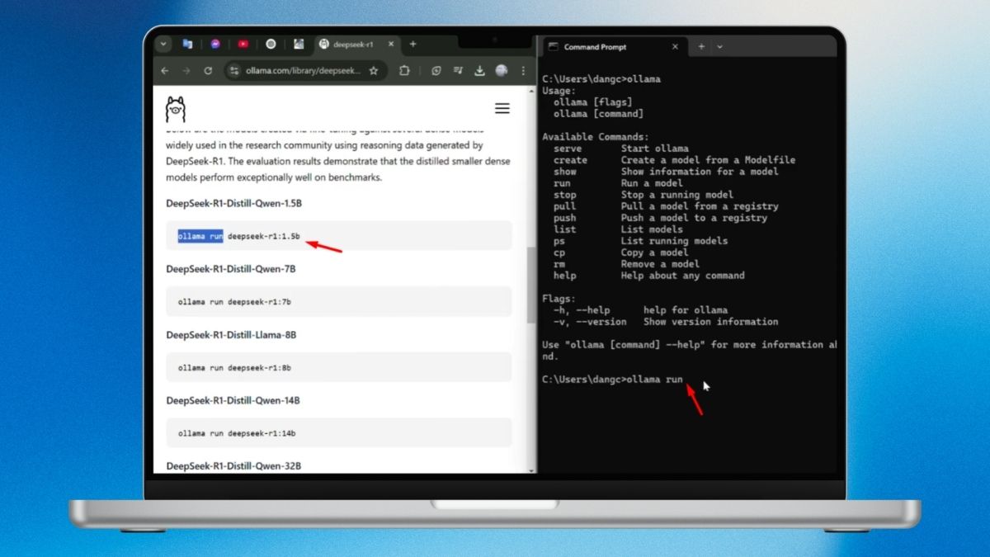
Task: Open terminal profile dropdown arrow
Action: pos(719,47)
